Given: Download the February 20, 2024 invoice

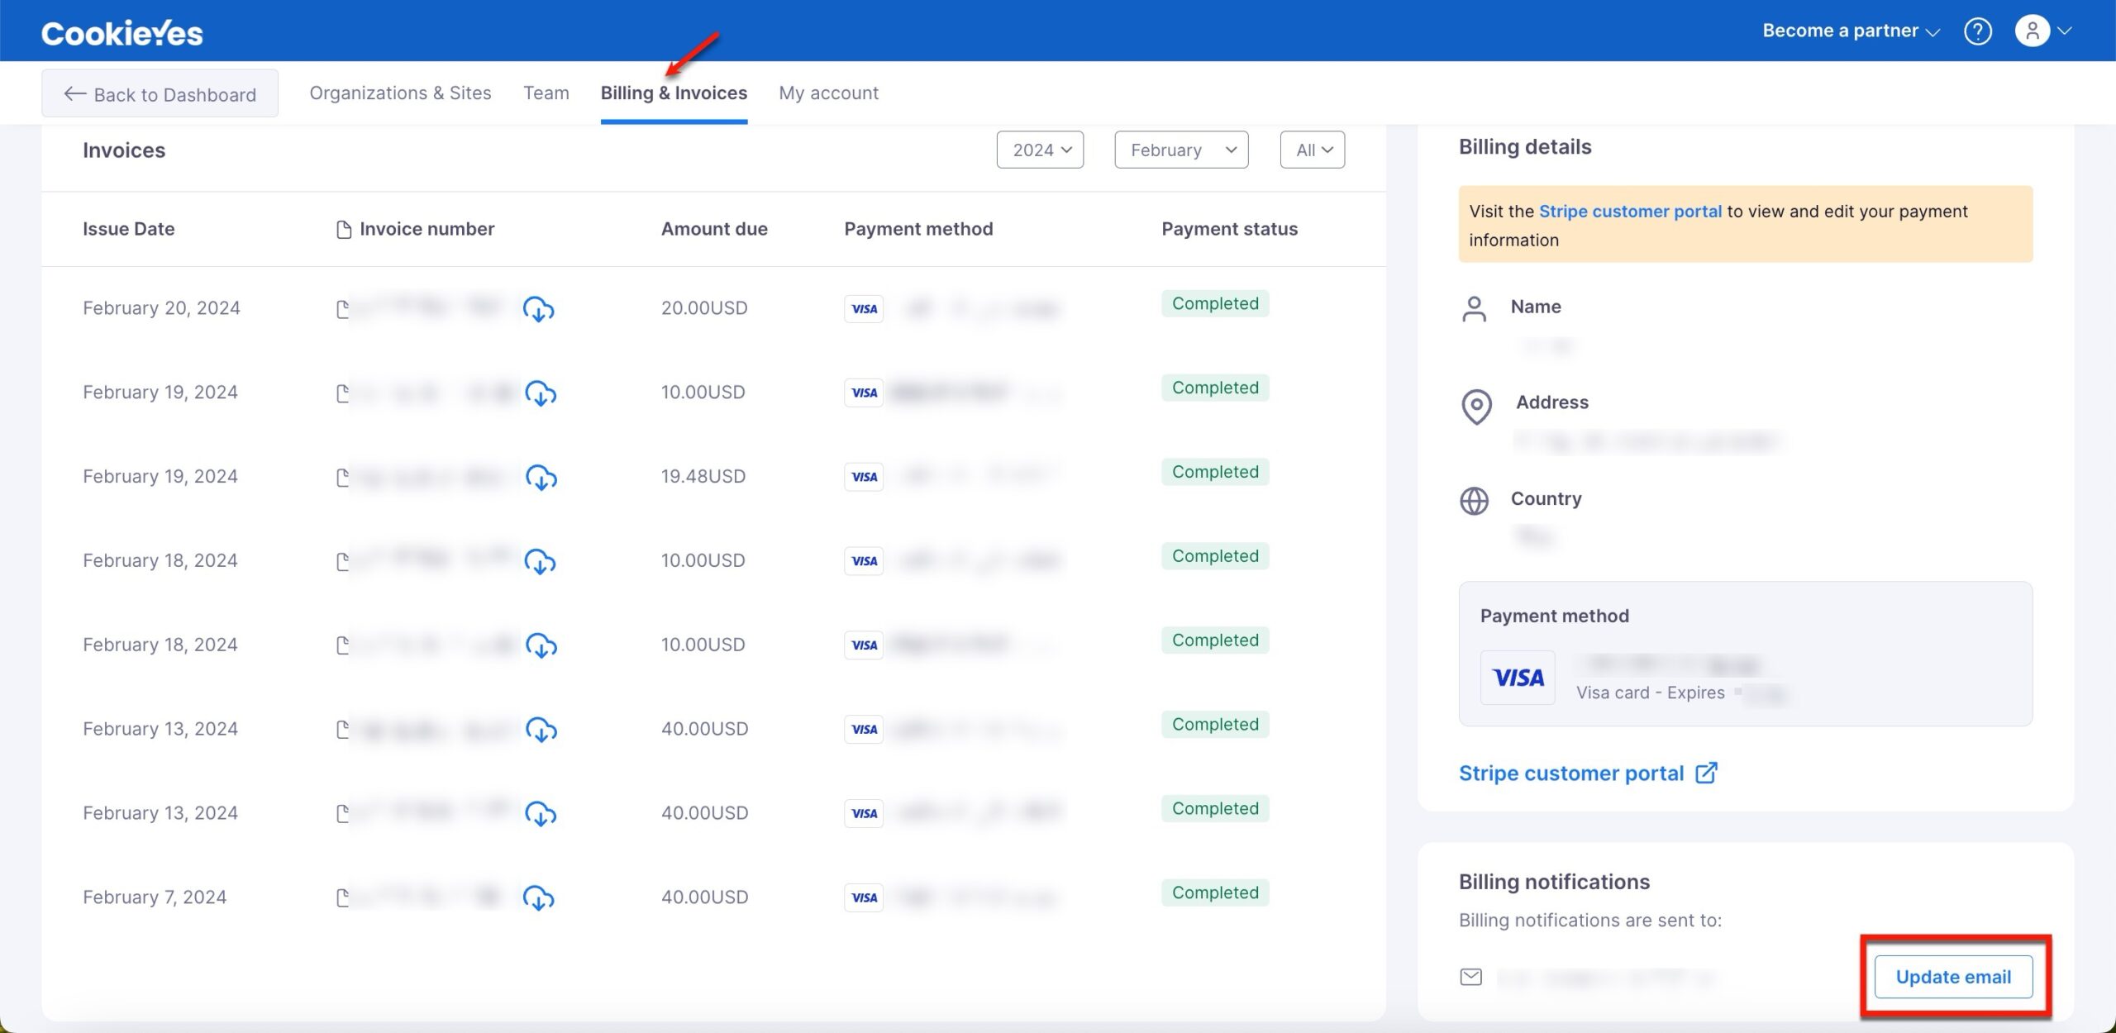Looking at the screenshot, I should pos(538,309).
